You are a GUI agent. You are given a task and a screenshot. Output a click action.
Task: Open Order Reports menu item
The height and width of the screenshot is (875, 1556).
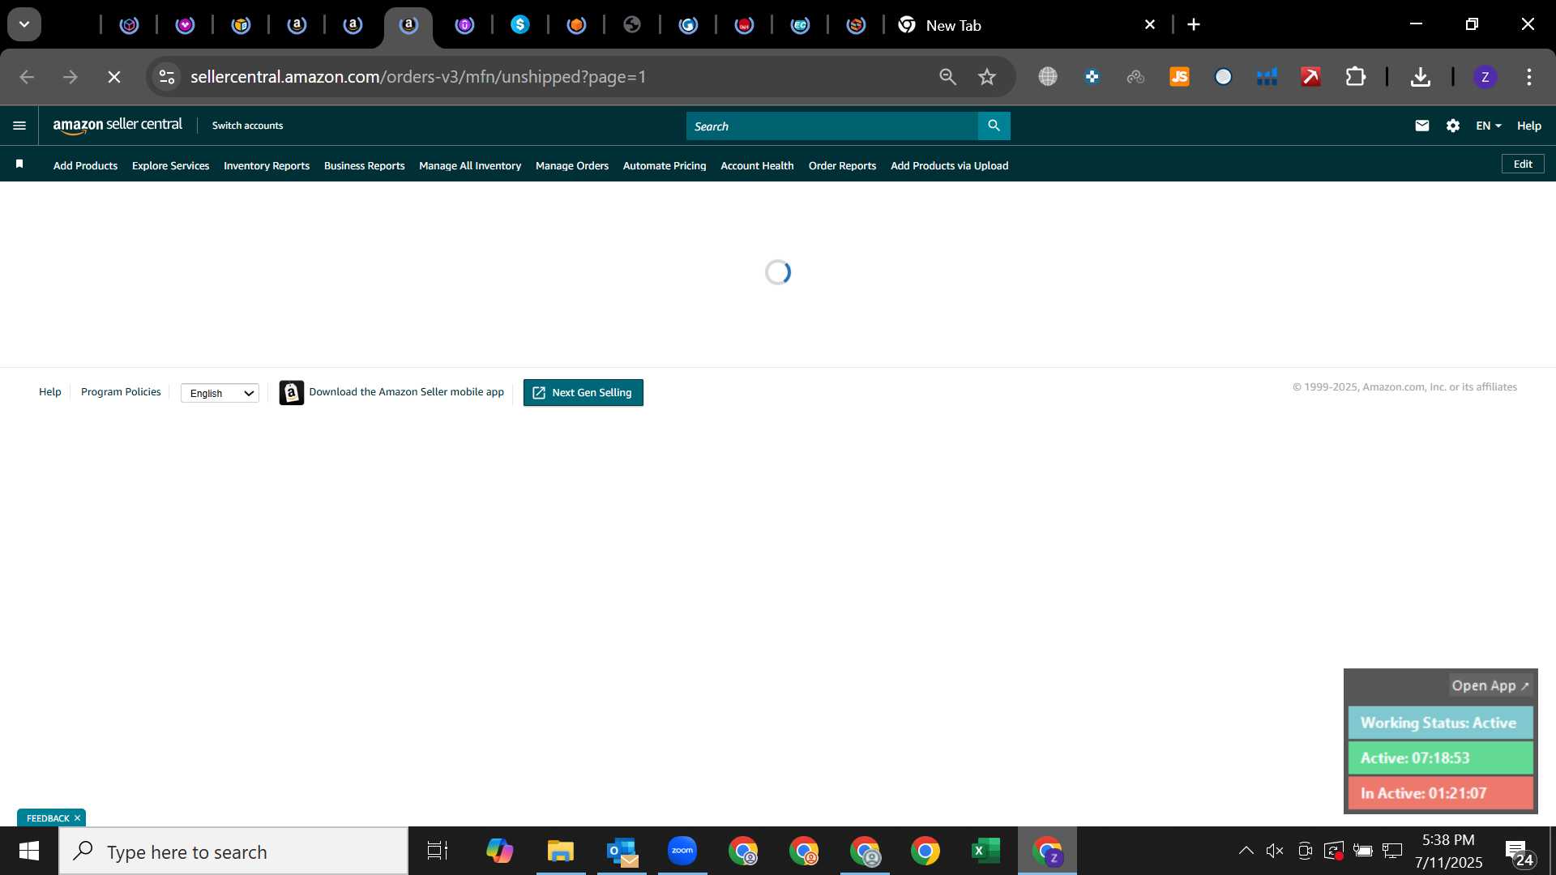pyautogui.click(x=842, y=165)
